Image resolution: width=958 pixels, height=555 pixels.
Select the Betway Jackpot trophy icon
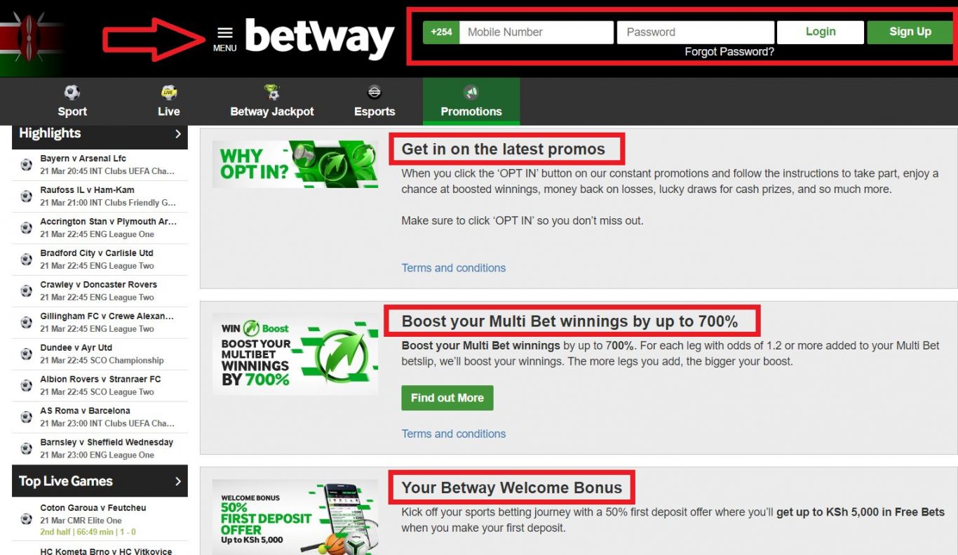(x=272, y=93)
